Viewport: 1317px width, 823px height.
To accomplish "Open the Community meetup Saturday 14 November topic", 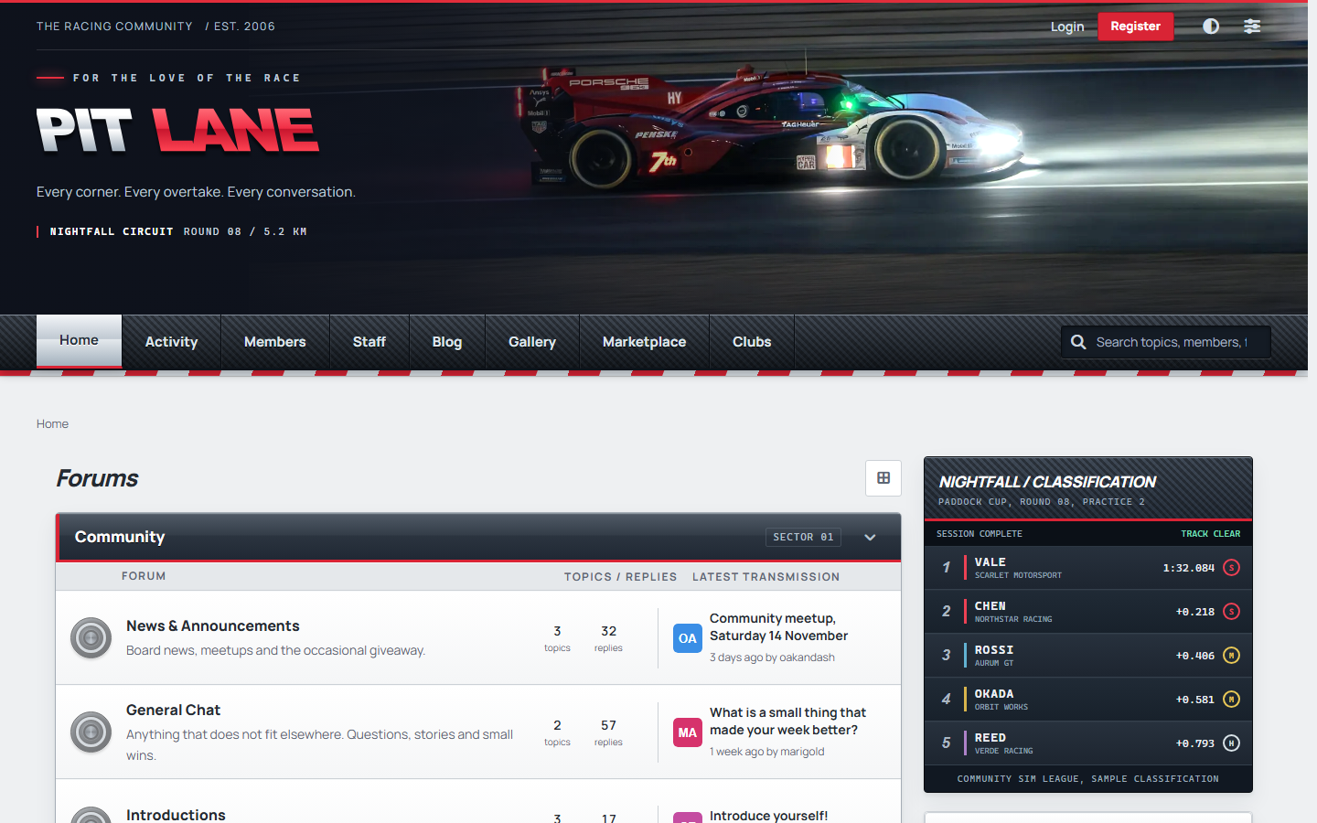I will 778,627.
